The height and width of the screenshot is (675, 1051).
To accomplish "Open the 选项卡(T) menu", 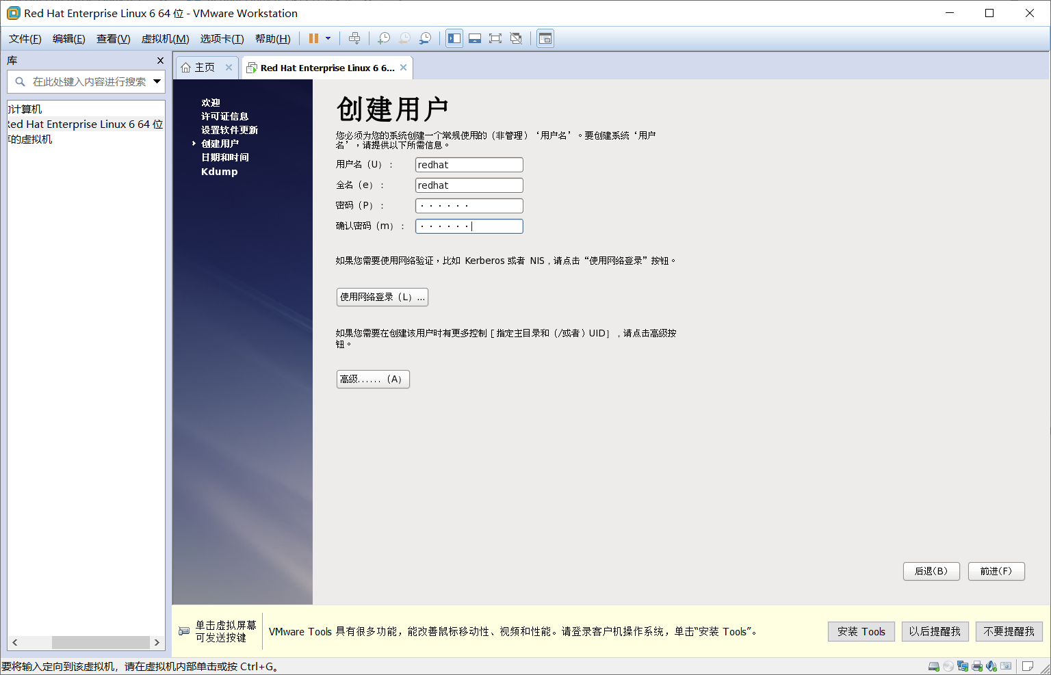I will [222, 39].
